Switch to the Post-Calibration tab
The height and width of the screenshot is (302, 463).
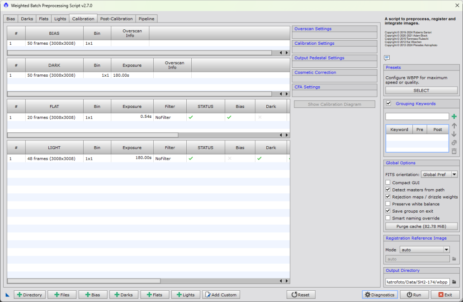pyautogui.click(x=116, y=19)
